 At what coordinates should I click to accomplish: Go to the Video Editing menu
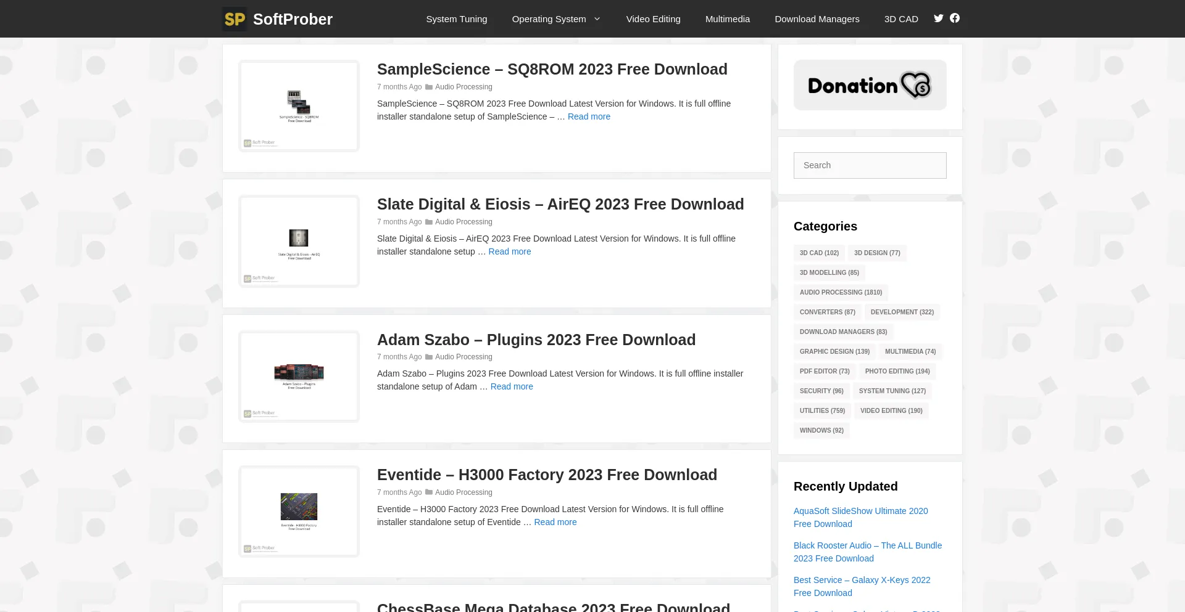coord(653,19)
